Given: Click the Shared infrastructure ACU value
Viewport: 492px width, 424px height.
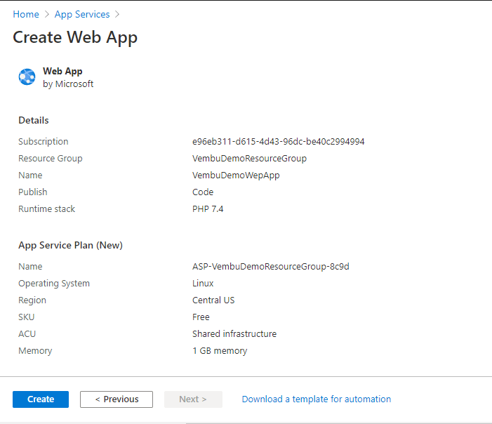Looking at the screenshot, I should pos(234,334).
